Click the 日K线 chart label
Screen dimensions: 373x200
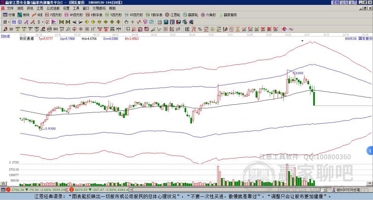(5, 36)
